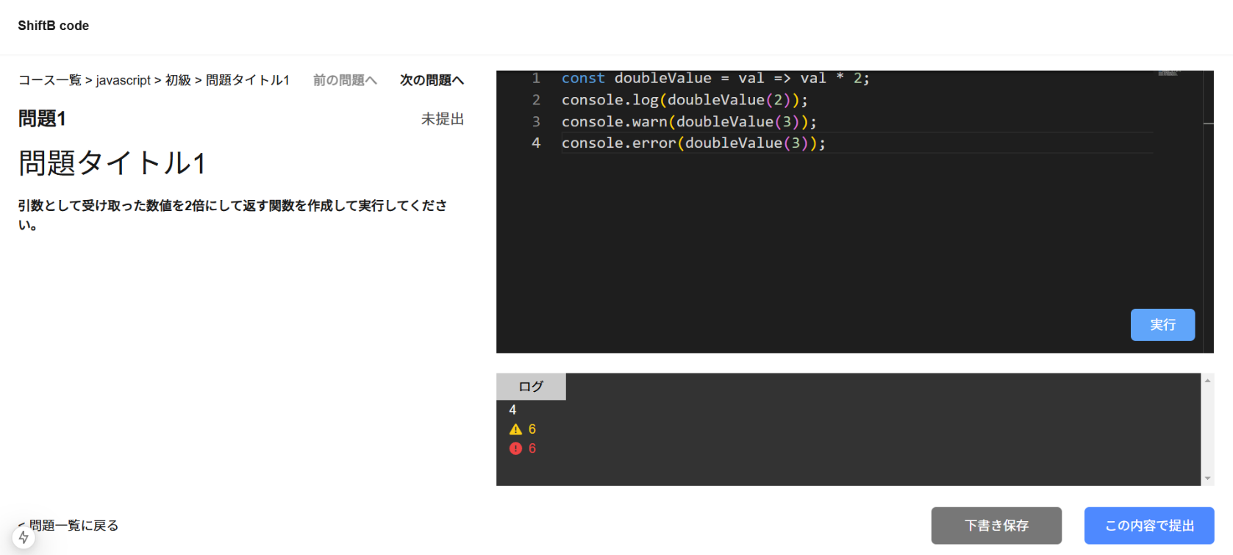
Task: Go to the next problem via 次の問題へ
Action: tap(432, 80)
